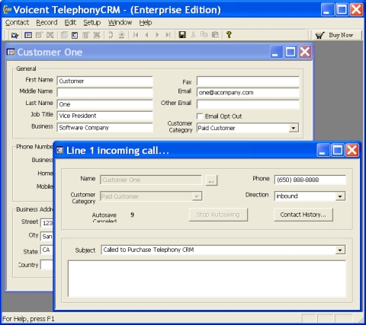366x325 pixels.
Task: Click the grayed record list toolbar icon
Action: click(64, 35)
